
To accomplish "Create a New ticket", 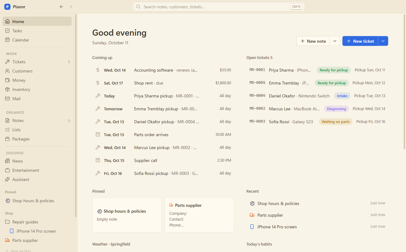I will point(360,41).
